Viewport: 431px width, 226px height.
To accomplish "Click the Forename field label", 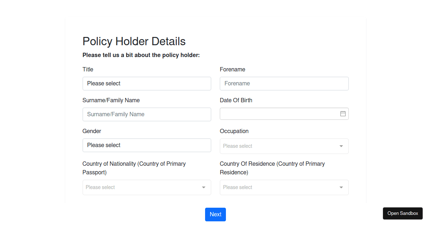I will 232,70.
